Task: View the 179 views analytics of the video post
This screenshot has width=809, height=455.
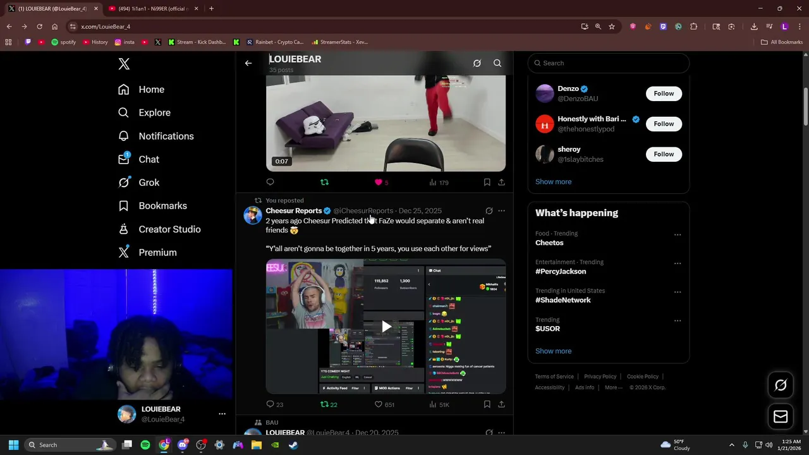Action: pos(439,182)
